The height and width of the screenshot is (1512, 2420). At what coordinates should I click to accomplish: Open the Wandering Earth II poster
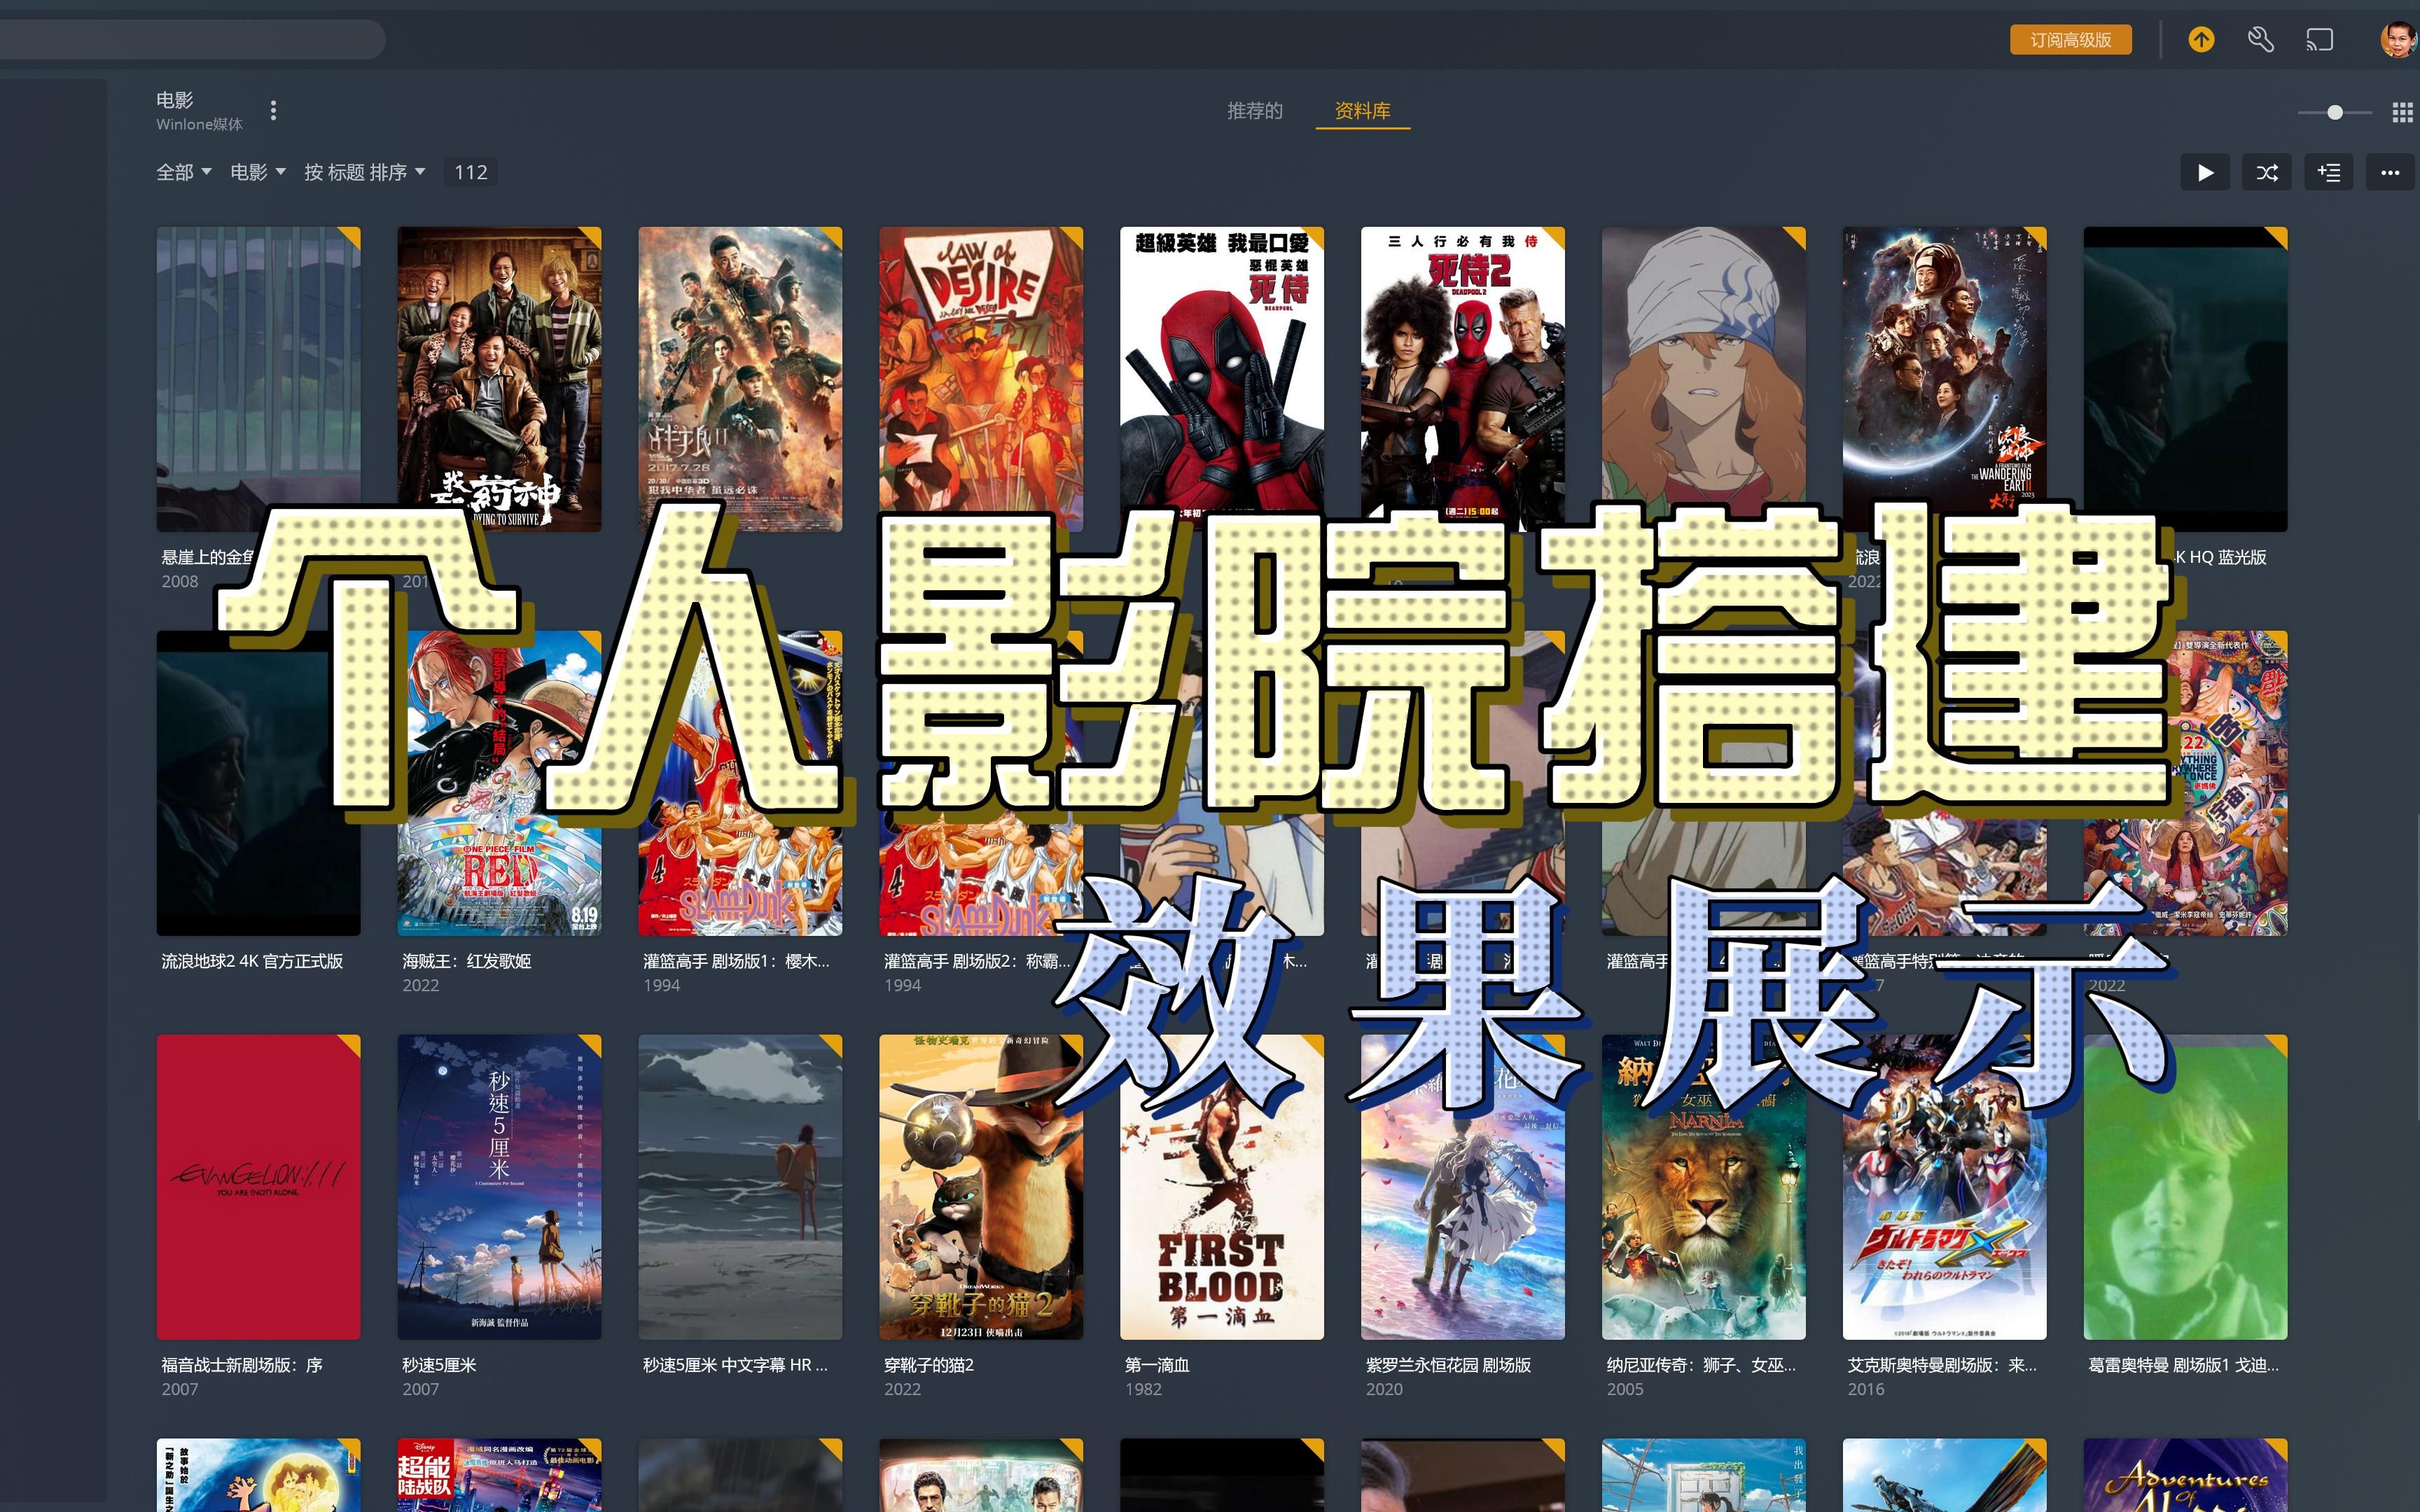(x=1945, y=379)
